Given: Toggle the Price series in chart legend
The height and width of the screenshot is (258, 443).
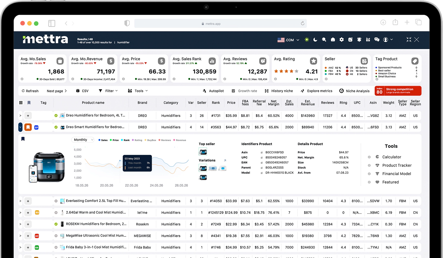Looking at the screenshot, I should 114,140.
